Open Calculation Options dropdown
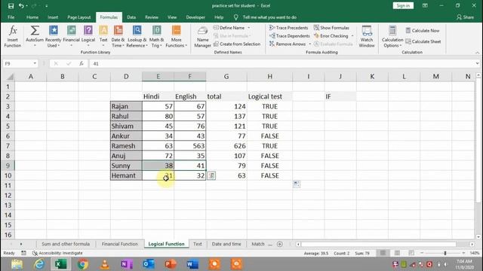Image resolution: width=483 pixels, height=271 pixels. [x=392, y=37]
